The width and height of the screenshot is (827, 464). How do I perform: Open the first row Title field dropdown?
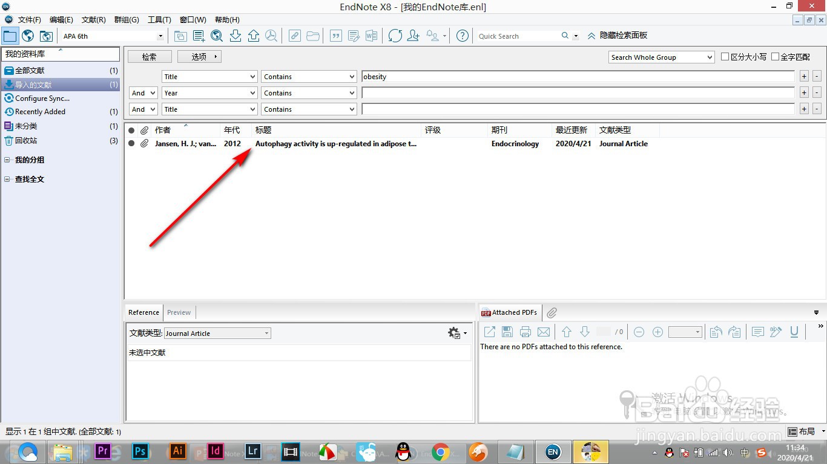click(x=209, y=77)
